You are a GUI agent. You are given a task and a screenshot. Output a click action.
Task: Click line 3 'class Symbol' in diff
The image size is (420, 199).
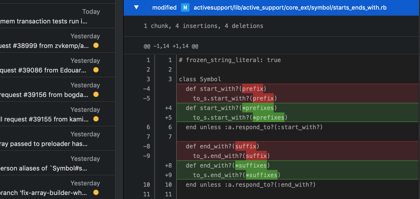click(200, 79)
